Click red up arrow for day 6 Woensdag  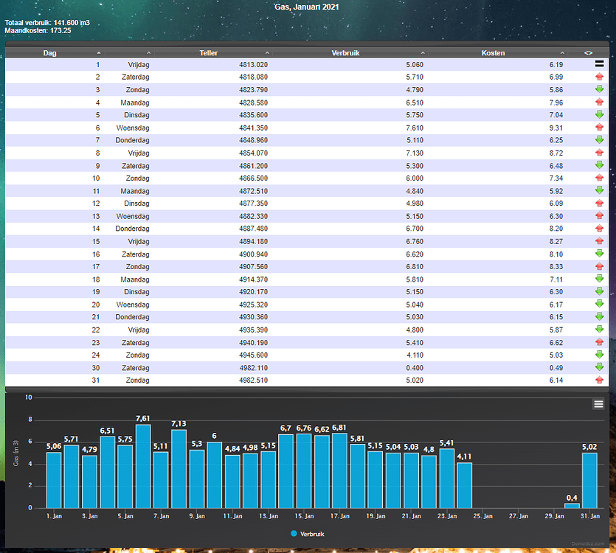pyautogui.click(x=599, y=128)
